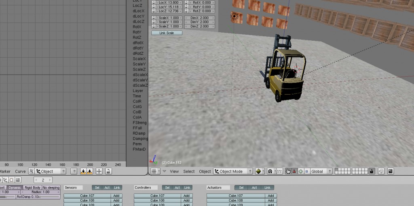Click the paste from buffer up-arrow icon
The image size is (414, 206).
pos(90,171)
